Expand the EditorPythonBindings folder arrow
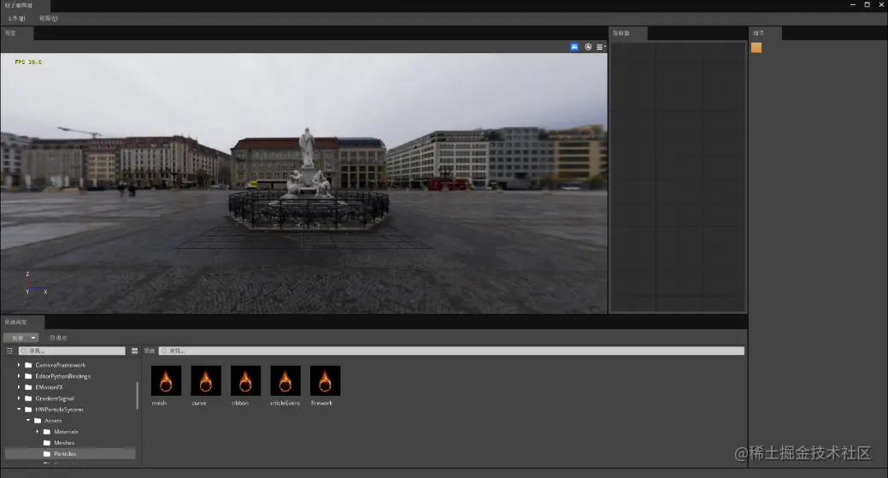This screenshot has height=478, width=888. [x=19, y=376]
